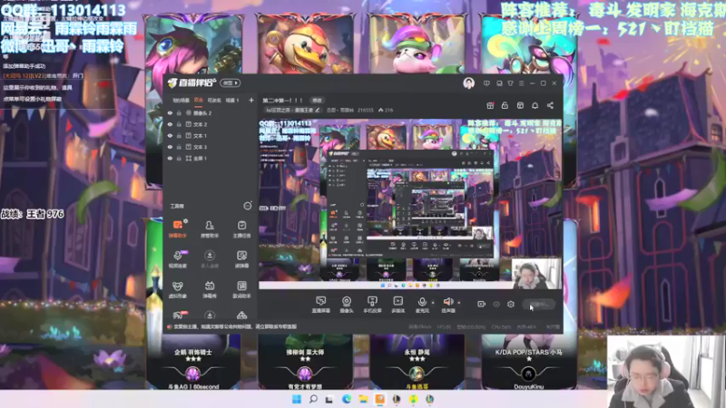Image resolution: width=726 pixels, height=408 pixels.
Task: Click the edit pencil beside the category
Action: 317,111
